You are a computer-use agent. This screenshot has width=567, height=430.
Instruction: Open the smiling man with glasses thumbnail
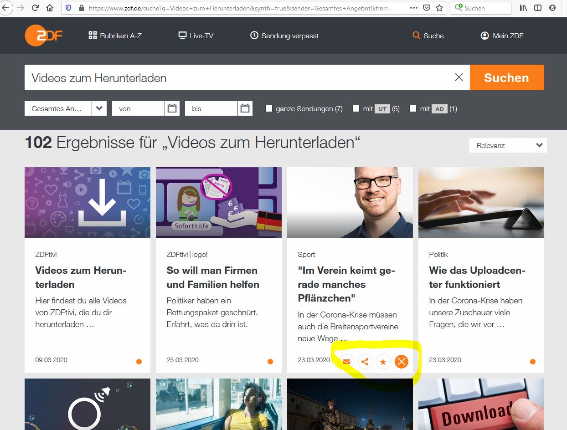(350, 202)
